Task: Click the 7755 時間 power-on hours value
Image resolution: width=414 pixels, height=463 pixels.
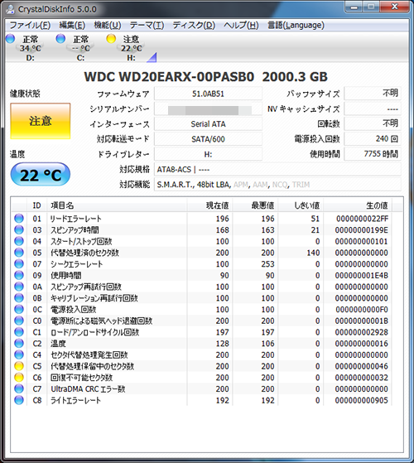Action: point(373,154)
